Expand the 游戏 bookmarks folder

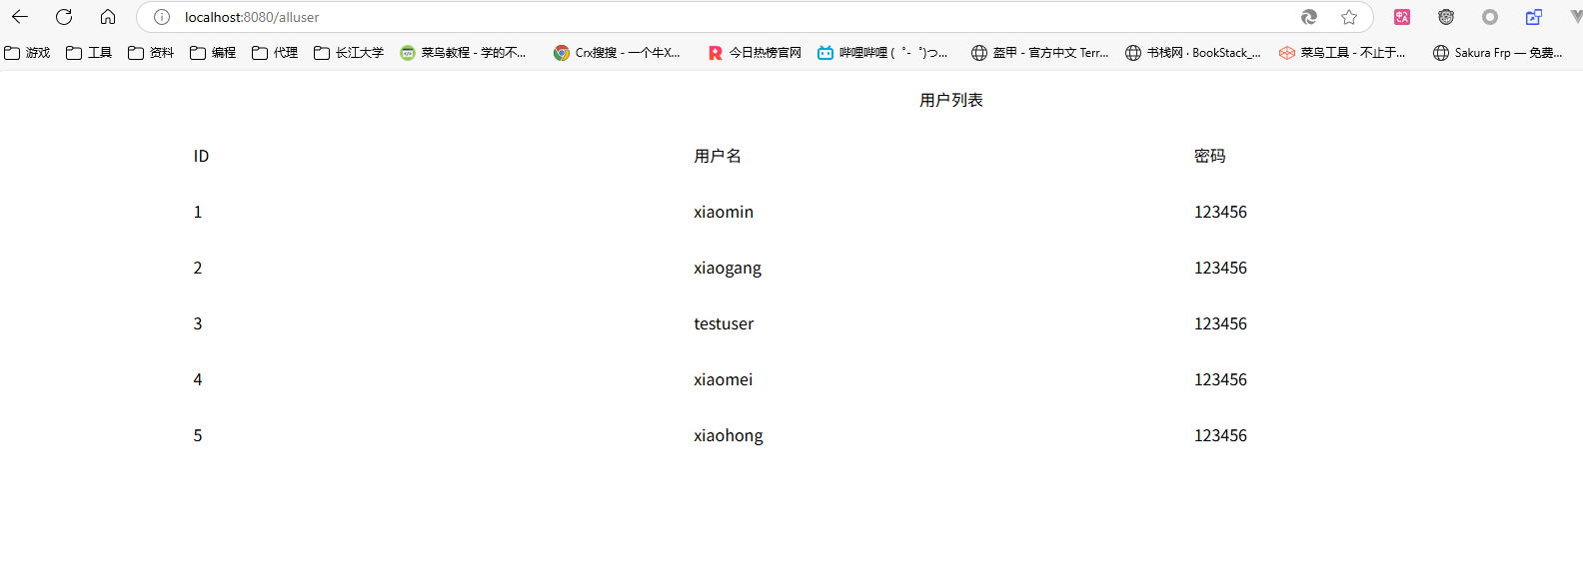(x=28, y=53)
